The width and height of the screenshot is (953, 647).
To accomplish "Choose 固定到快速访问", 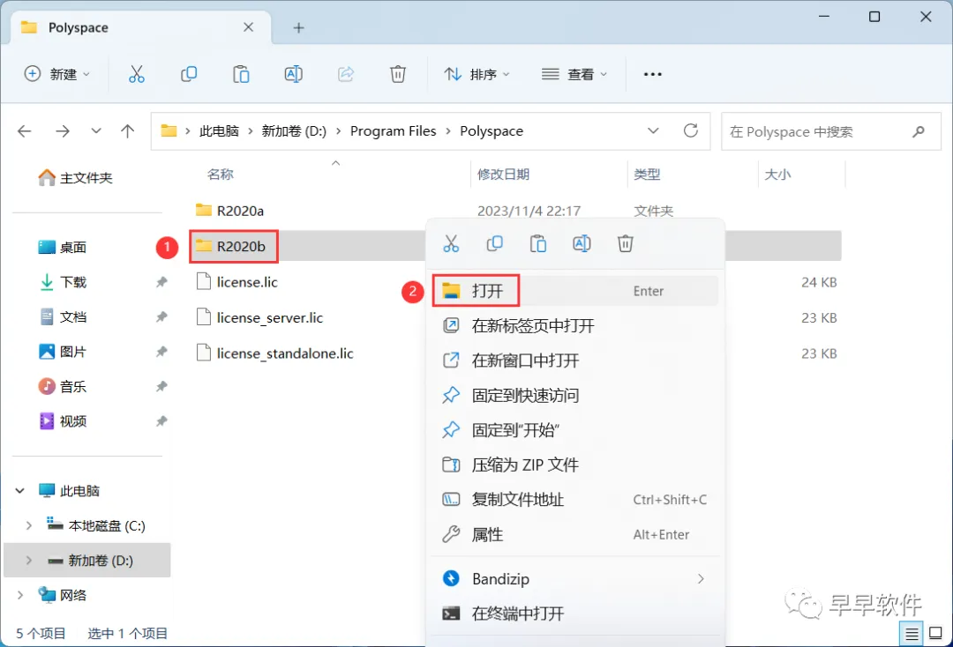I will [575, 396].
